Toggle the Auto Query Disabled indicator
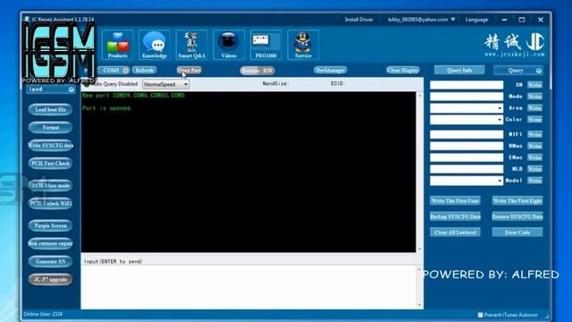Image resolution: width=572 pixels, height=322 pixels. coord(86,83)
